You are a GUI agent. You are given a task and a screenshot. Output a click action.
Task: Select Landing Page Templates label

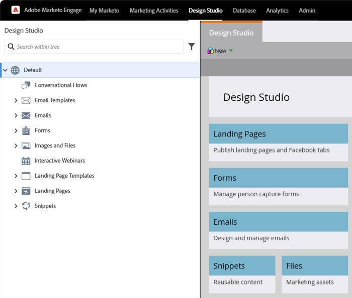point(64,176)
